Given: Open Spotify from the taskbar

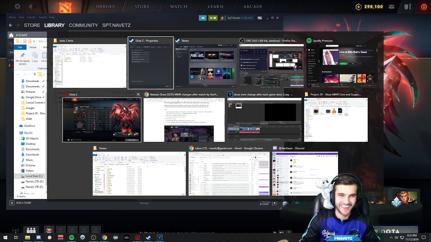Looking at the screenshot, I should click(x=71, y=238).
